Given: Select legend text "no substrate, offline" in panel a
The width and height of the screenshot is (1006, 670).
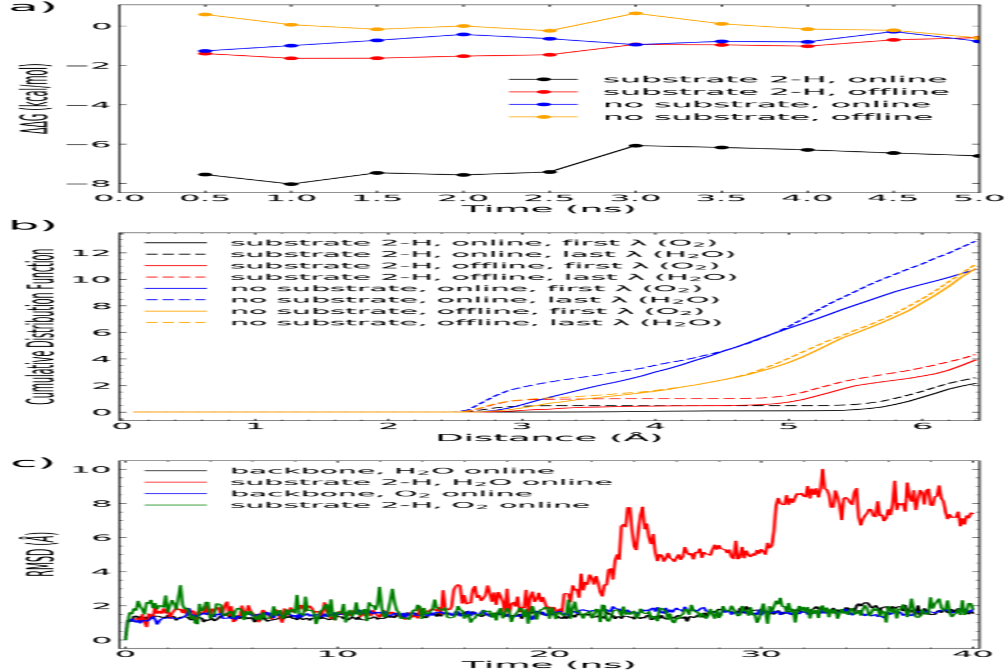Looking at the screenshot, I should (768, 117).
